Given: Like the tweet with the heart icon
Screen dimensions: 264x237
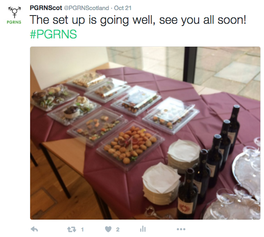Looking at the screenshot, I should [108, 229].
